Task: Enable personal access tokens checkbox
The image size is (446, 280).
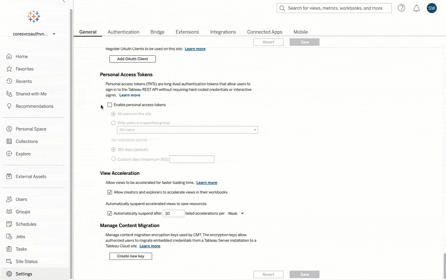Action: (x=110, y=105)
